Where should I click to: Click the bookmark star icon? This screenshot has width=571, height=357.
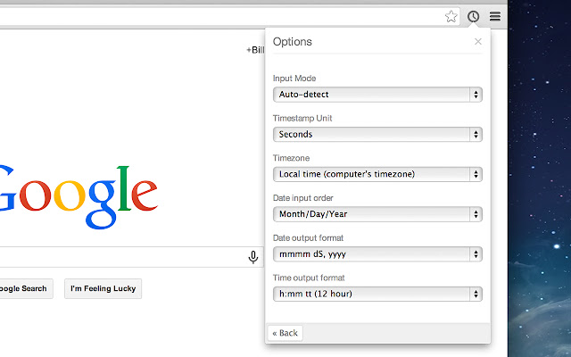(x=451, y=16)
